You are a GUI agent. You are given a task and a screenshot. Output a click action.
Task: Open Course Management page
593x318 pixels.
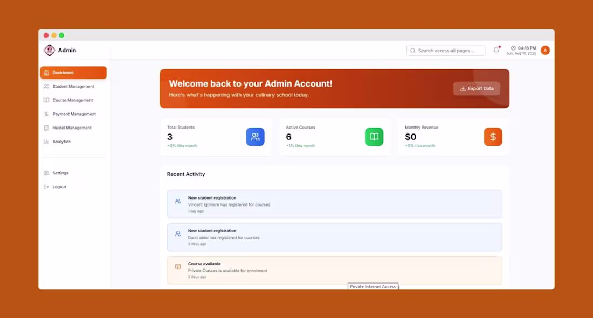click(73, 100)
